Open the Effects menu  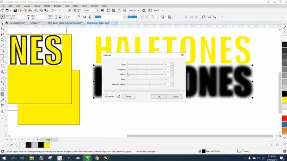[x=47, y=6]
